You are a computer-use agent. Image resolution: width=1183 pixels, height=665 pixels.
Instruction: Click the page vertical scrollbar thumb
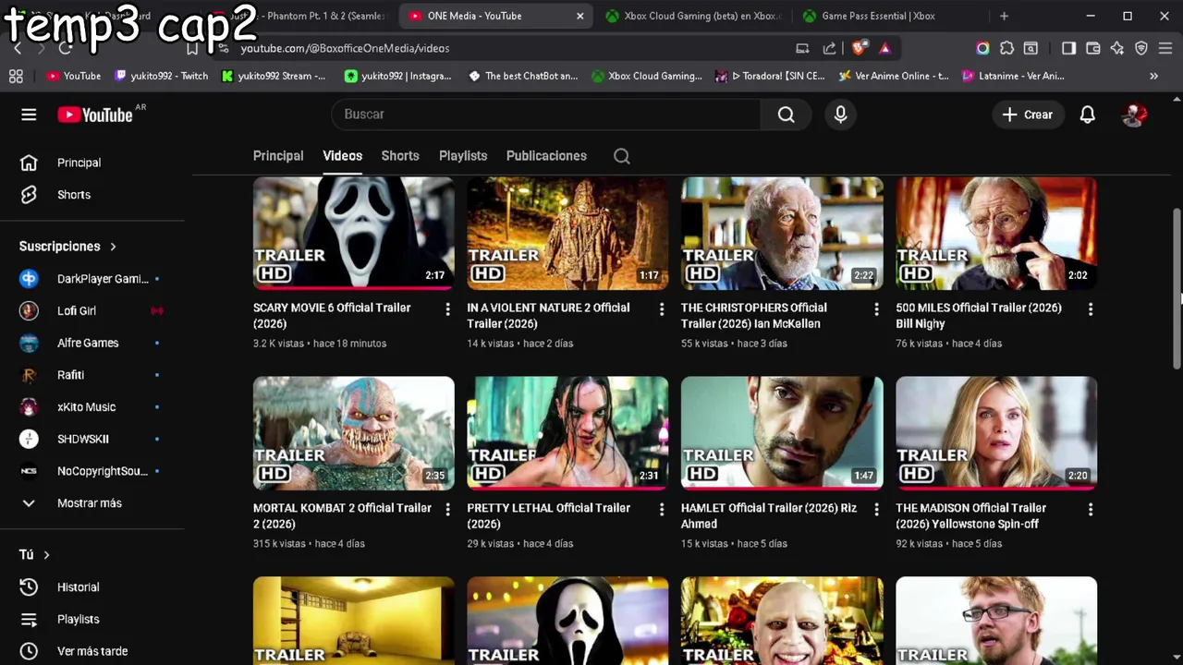point(1177,289)
